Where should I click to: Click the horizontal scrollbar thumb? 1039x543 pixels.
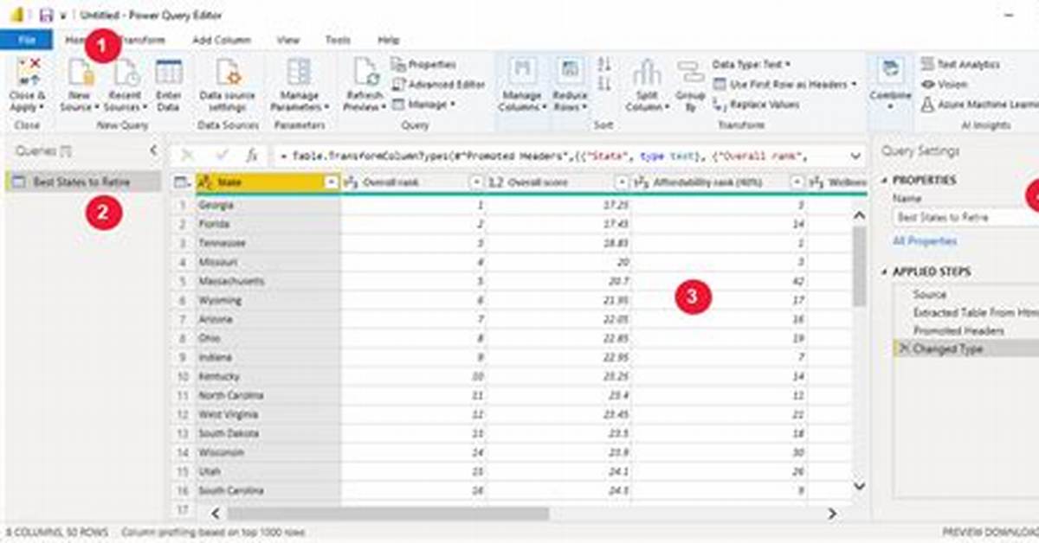[387, 514]
